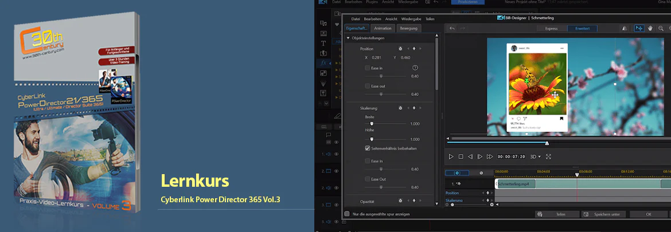Click the Speichern unter button
Screen dimensions: 671x232
coord(604,214)
